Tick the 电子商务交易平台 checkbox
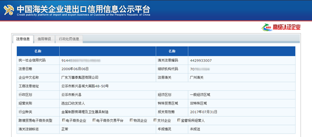 pos(94,120)
